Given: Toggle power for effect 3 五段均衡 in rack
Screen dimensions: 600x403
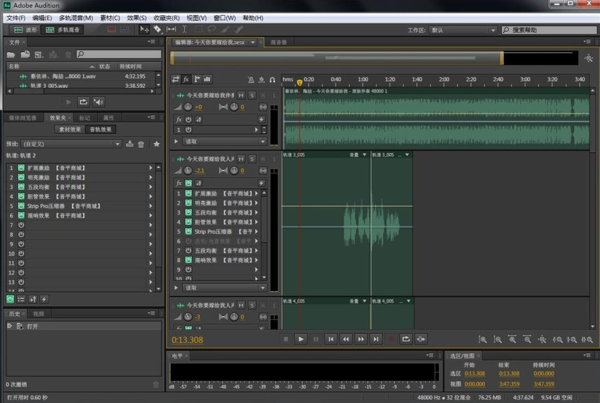Looking at the screenshot, I should click(x=21, y=187).
